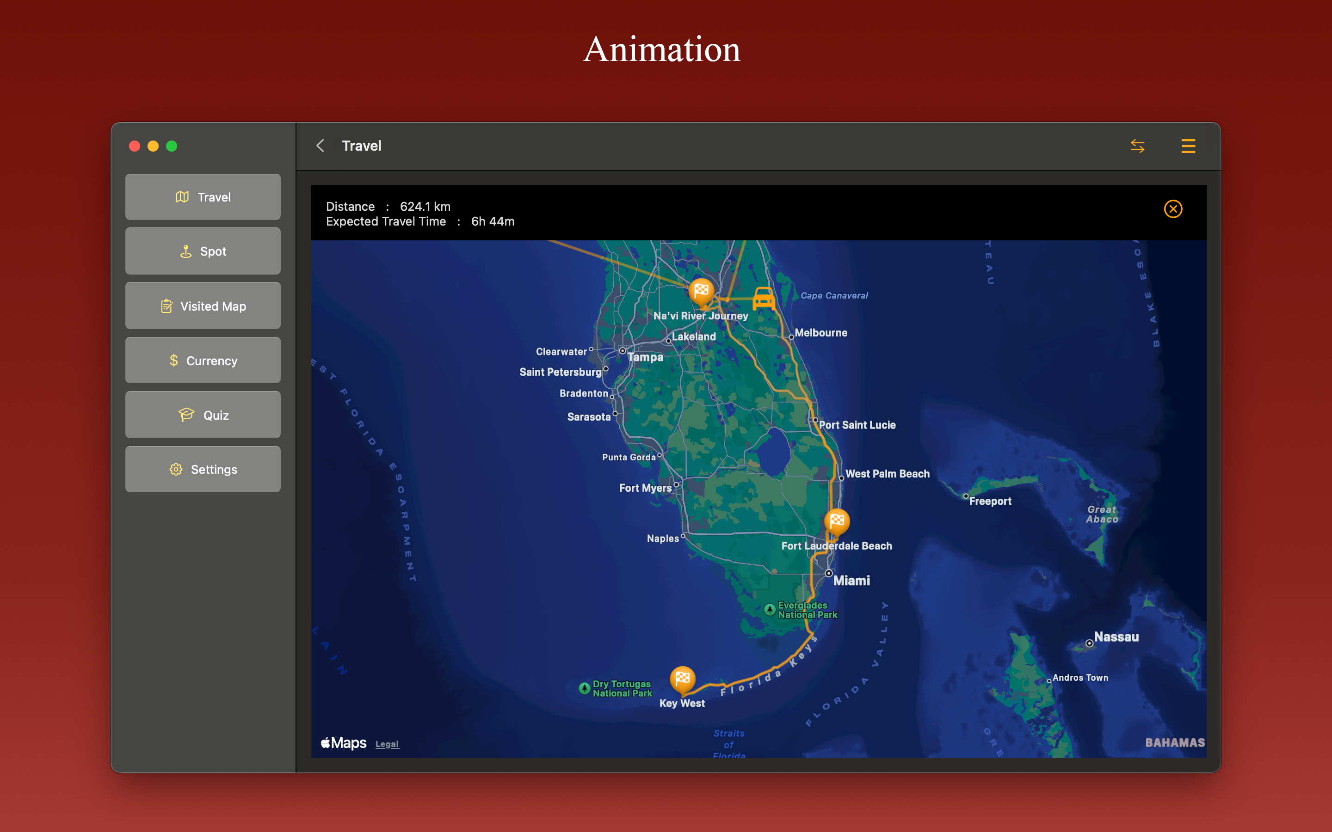Zoom the window with green button
1332x832 pixels.
172,146
